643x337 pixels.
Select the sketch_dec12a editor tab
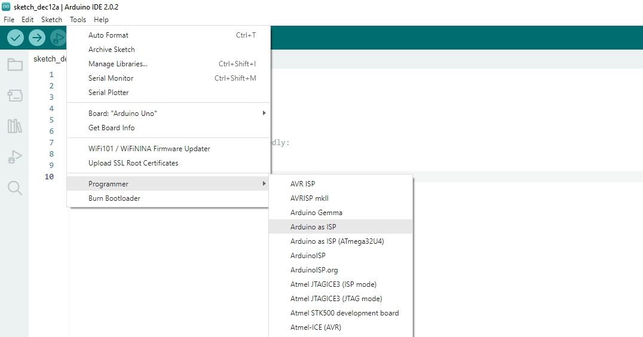point(50,59)
